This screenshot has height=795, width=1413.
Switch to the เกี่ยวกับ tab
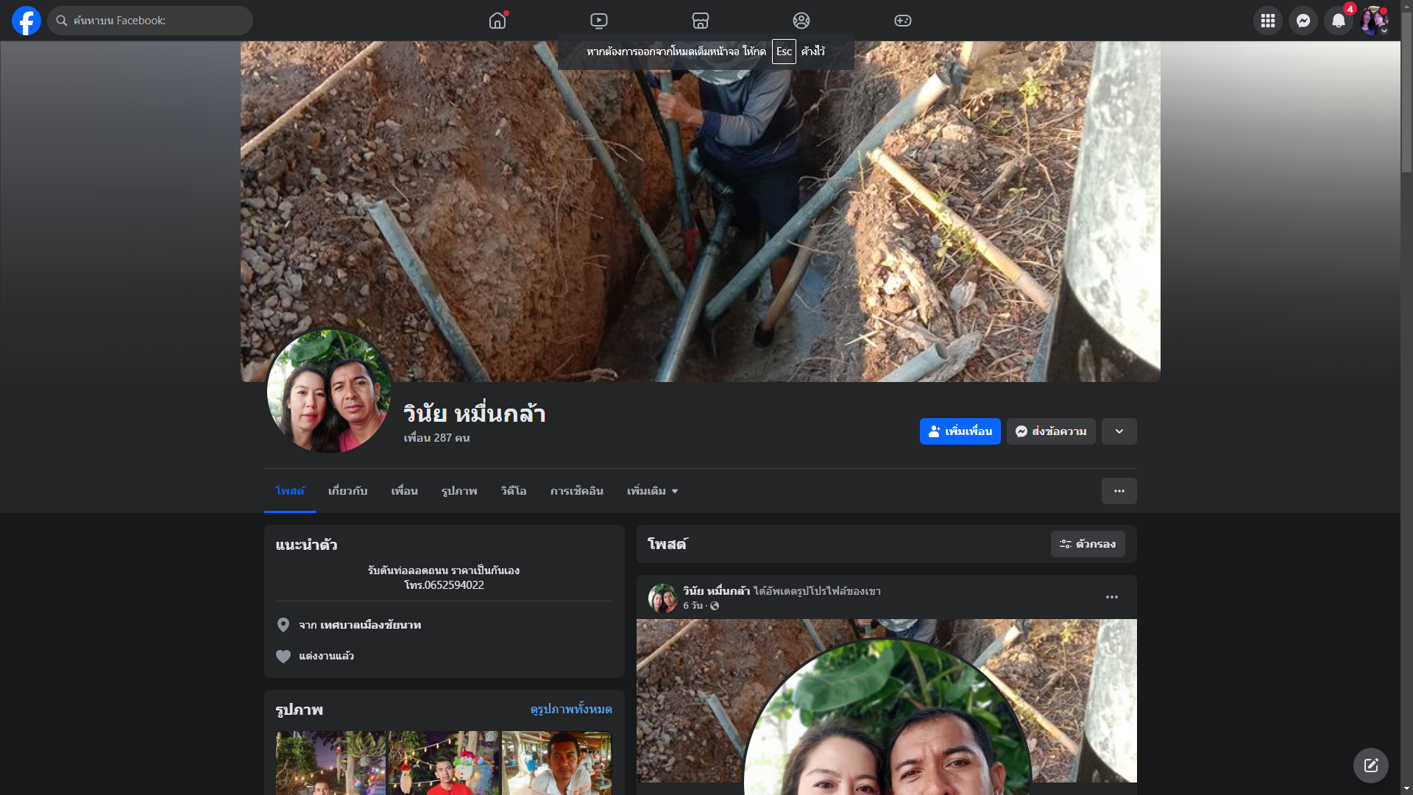[347, 491]
